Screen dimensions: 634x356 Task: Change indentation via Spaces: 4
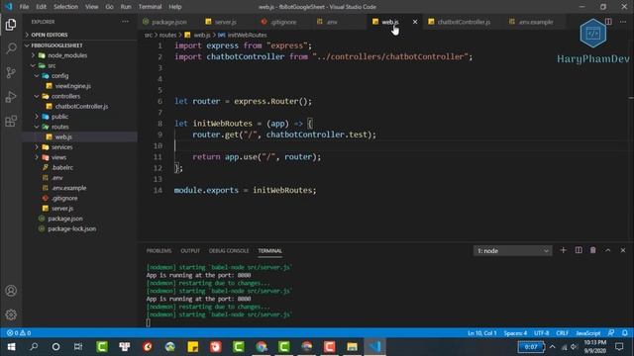tap(515, 333)
